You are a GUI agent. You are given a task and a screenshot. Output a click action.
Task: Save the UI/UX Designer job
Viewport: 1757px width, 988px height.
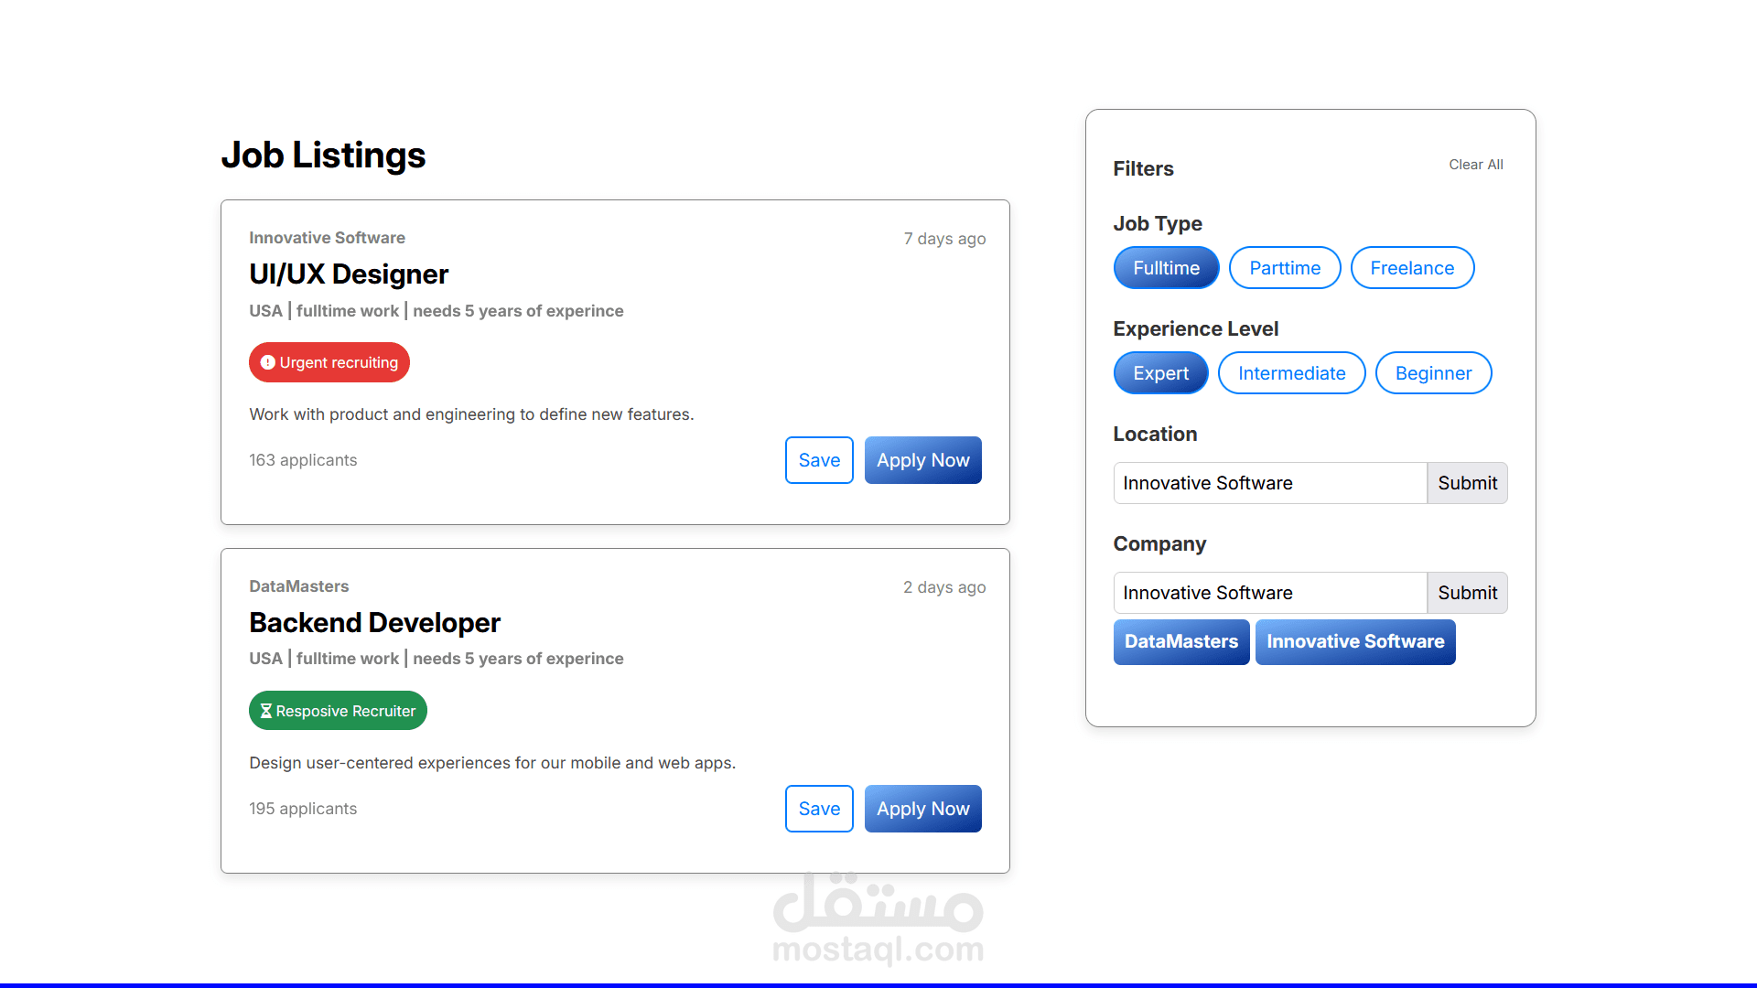click(818, 460)
